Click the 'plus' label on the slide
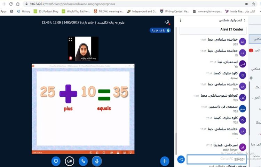The image size is (261, 167). pos(68,109)
